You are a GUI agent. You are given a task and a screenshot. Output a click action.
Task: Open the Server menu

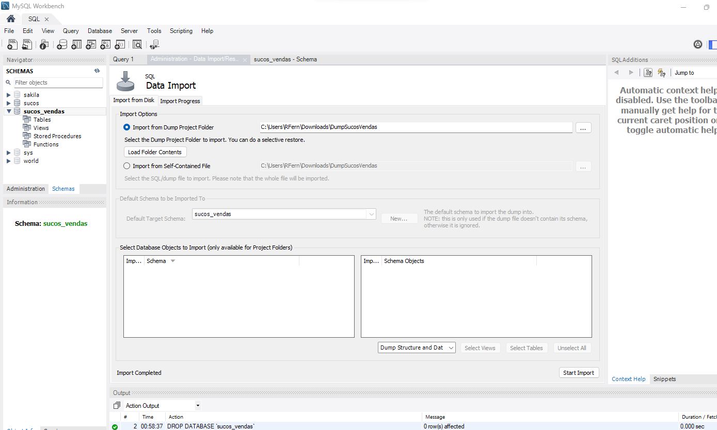(x=130, y=31)
